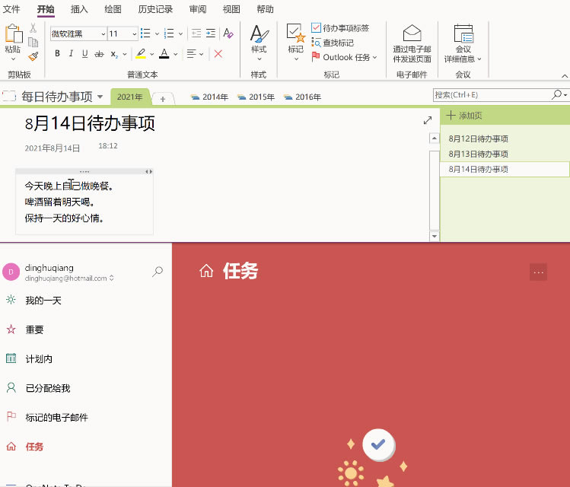570x487 pixels.
Task: Open the Styles gallery icon
Action: [260, 33]
